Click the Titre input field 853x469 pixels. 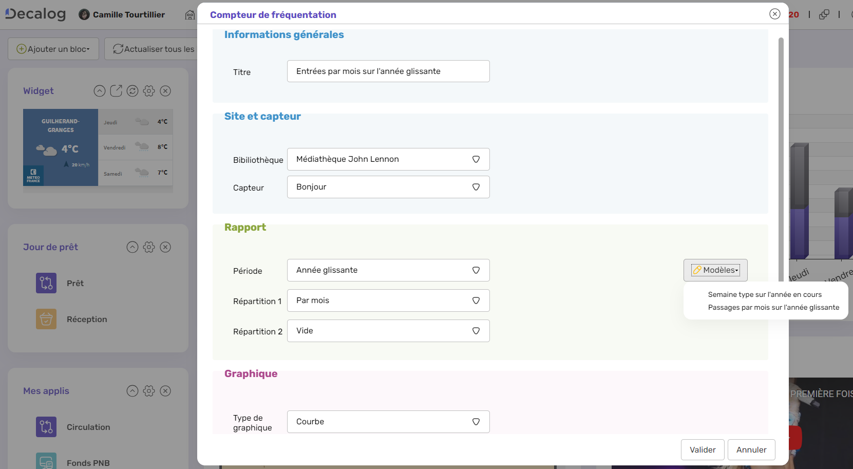(388, 71)
